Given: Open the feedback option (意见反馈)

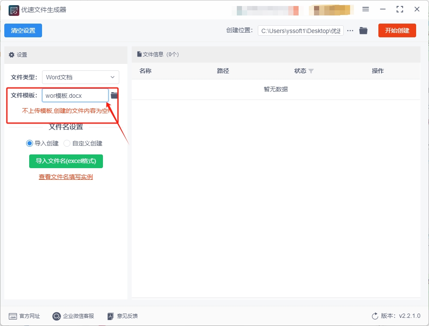Looking at the screenshot, I should click(122, 316).
